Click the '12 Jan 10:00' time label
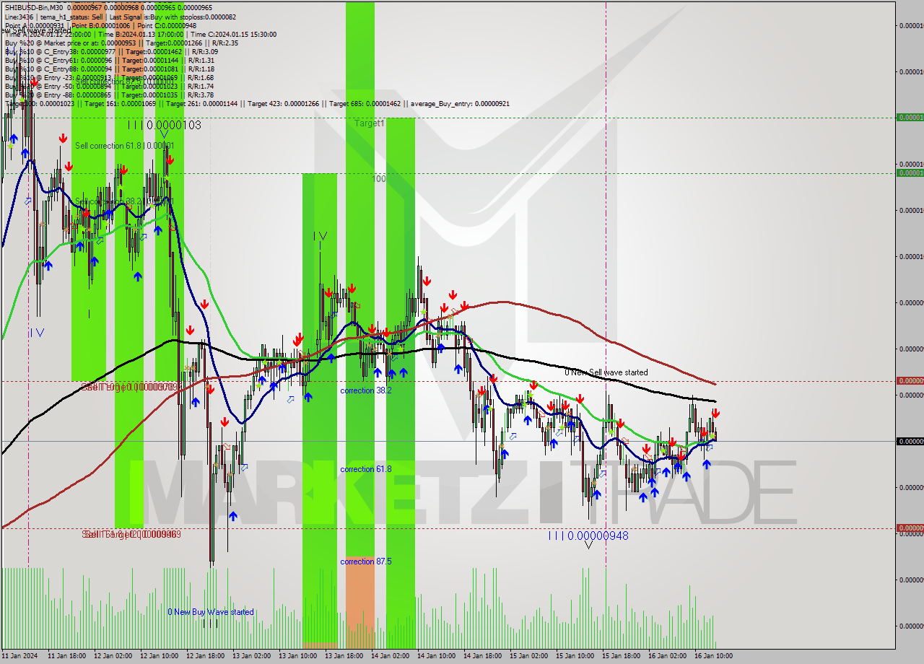 pos(160,656)
